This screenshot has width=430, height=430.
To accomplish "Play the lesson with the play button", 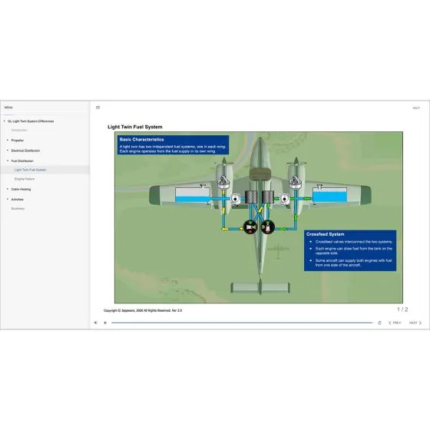I will pos(105,322).
